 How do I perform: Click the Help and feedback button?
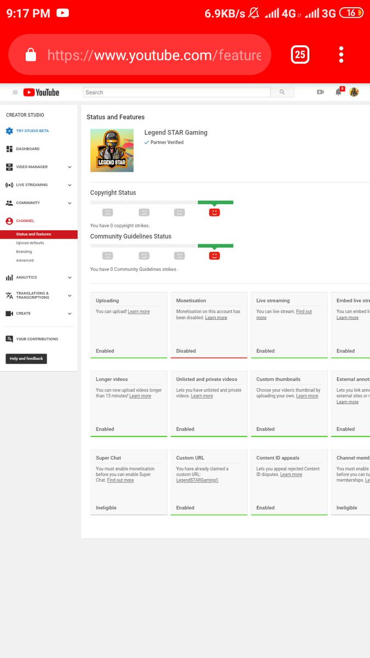(x=26, y=359)
